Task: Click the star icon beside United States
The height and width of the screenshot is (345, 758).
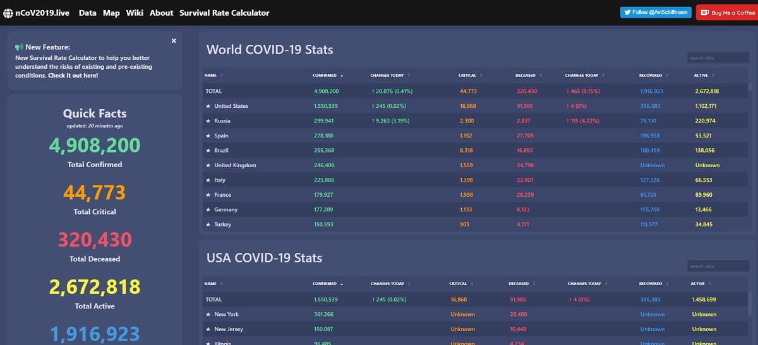Action: coord(208,106)
